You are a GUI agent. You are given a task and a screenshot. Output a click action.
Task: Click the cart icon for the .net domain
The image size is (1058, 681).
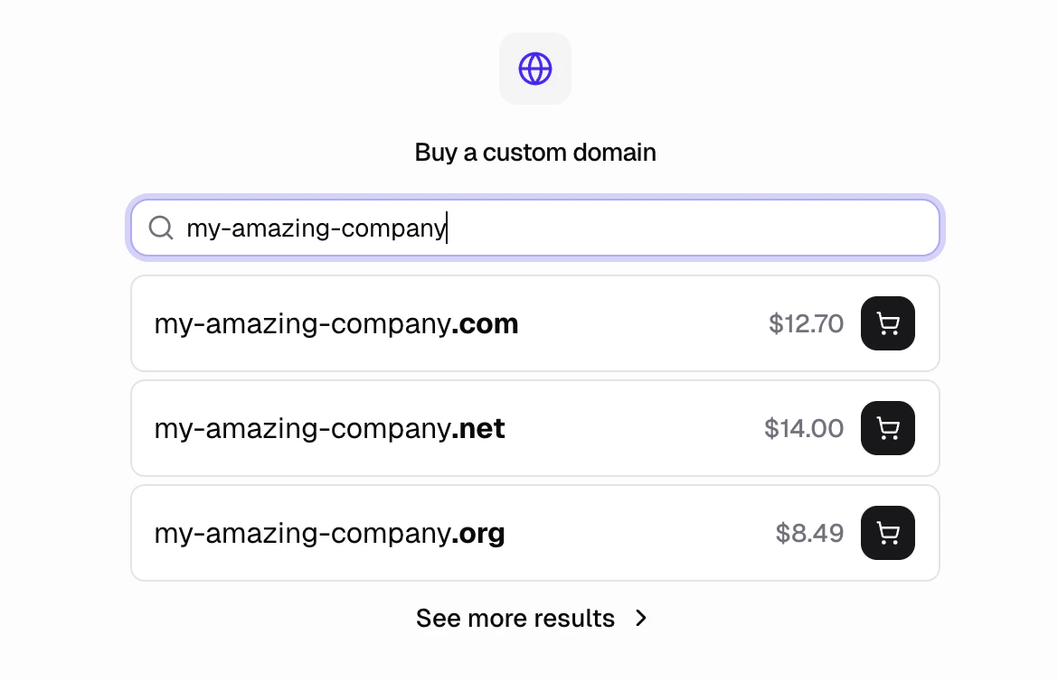click(887, 428)
